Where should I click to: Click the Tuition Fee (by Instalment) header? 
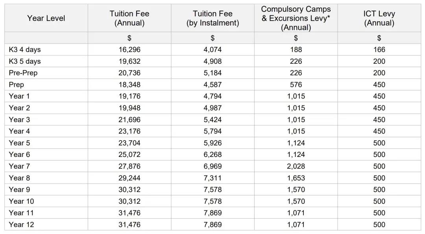[x=213, y=18]
